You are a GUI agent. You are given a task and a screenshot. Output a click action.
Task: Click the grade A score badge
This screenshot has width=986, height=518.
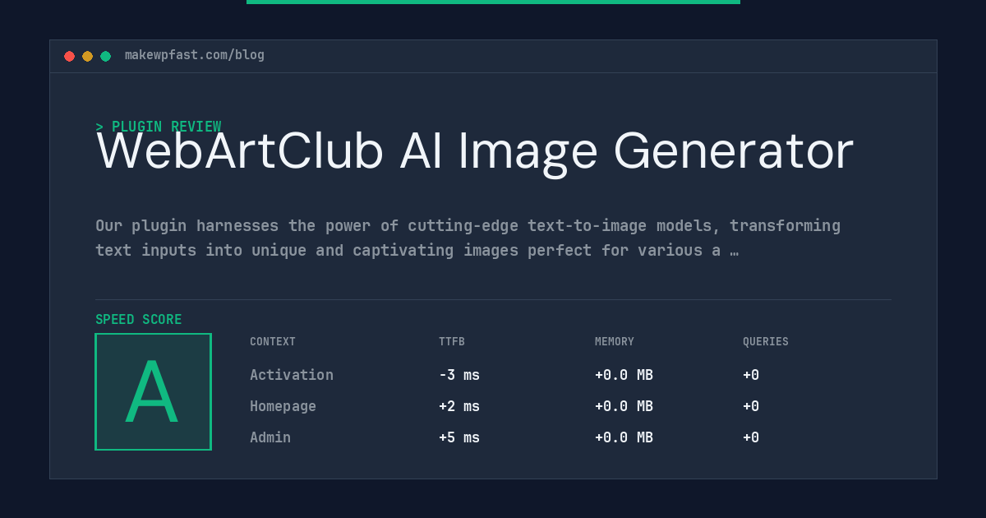(x=153, y=391)
